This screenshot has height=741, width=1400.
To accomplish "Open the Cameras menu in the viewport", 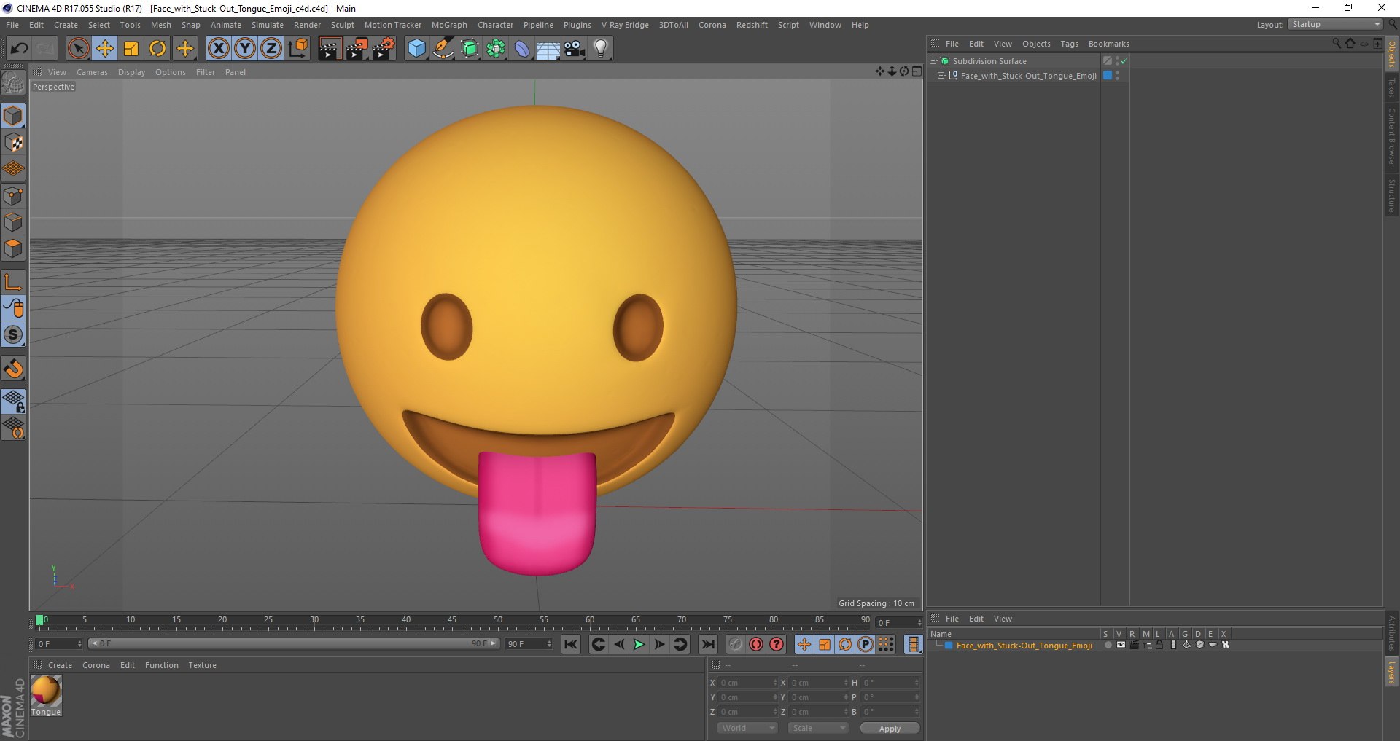I will coord(92,72).
